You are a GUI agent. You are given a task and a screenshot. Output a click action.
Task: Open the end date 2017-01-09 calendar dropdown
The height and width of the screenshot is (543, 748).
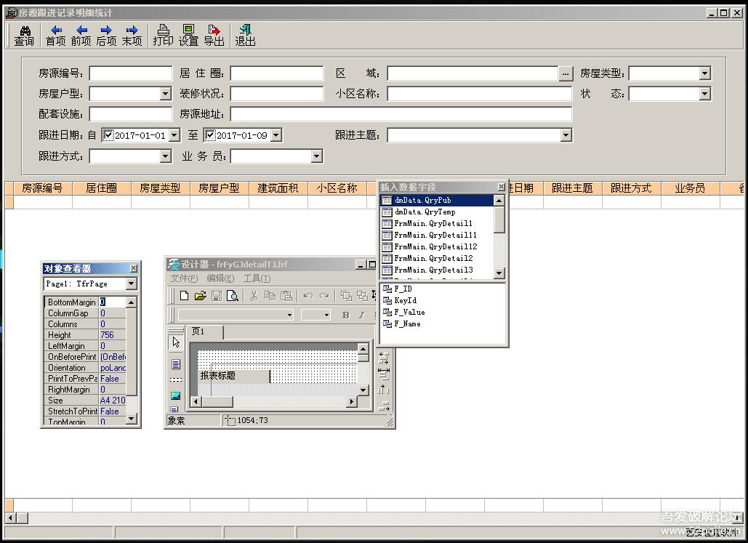[276, 135]
